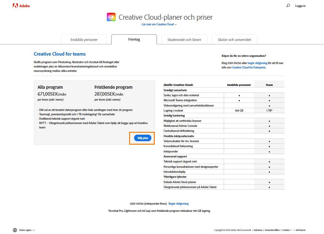Open Cookies footer link
This screenshot has width=324, height=234.
pyautogui.click(x=286, y=230)
